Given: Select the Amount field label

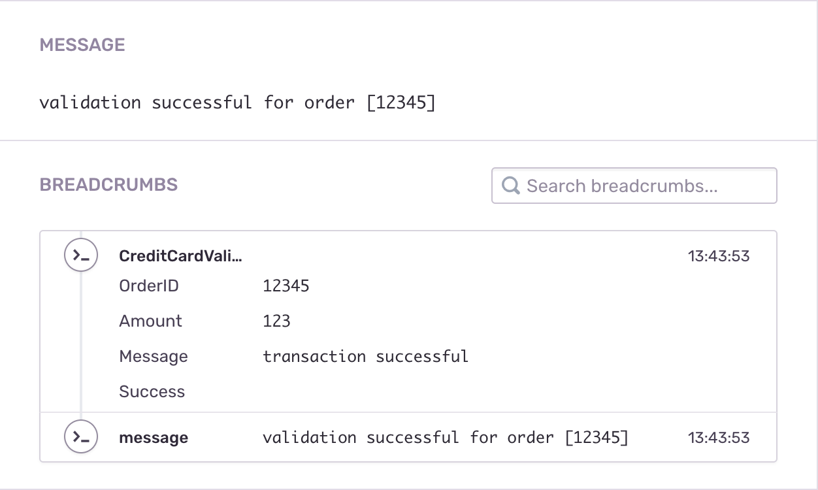Looking at the screenshot, I should (x=151, y=321).
